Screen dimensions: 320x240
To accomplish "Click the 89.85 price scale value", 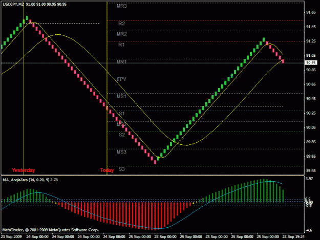I will pos(311,142).
